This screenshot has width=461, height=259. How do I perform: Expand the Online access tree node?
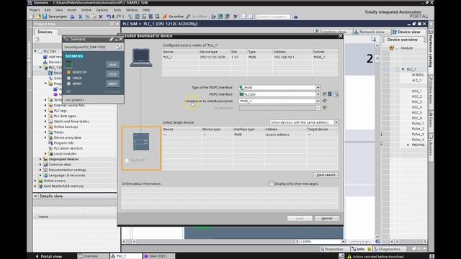pos(35,181)
